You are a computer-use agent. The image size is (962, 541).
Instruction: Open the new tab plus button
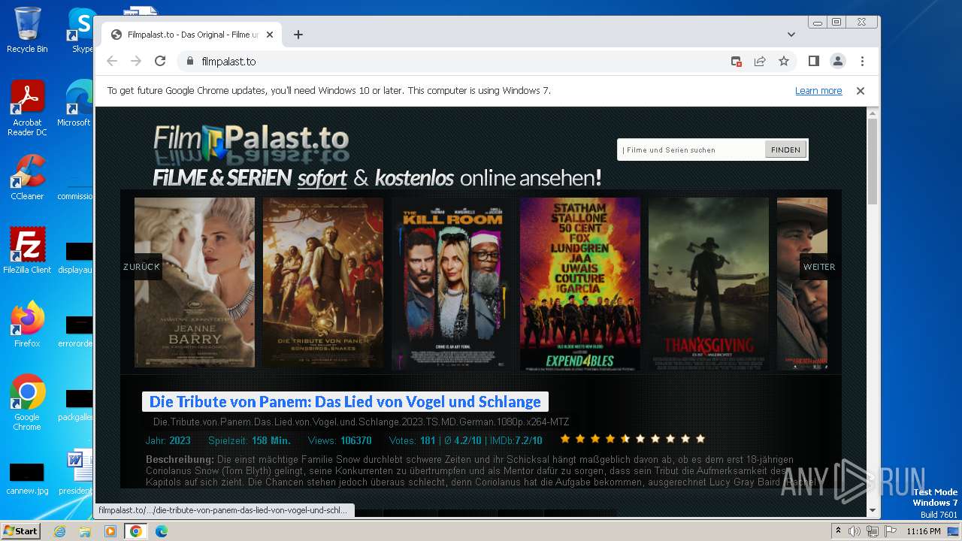coord(298,35)
